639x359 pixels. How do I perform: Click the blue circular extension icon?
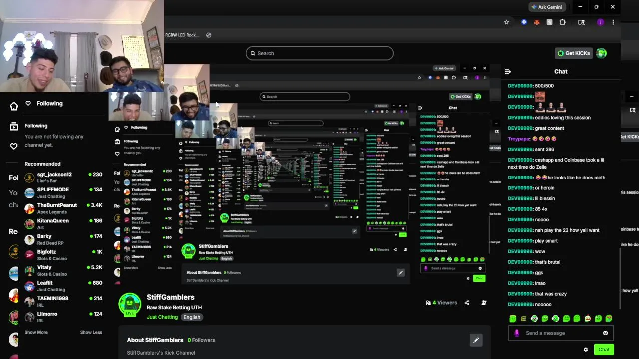524,22
